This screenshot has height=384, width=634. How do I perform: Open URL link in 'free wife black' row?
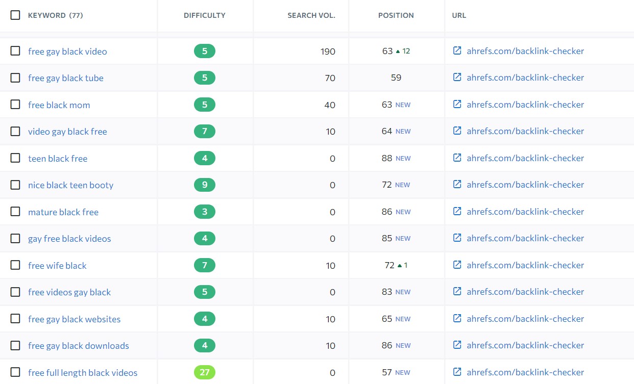525,265
